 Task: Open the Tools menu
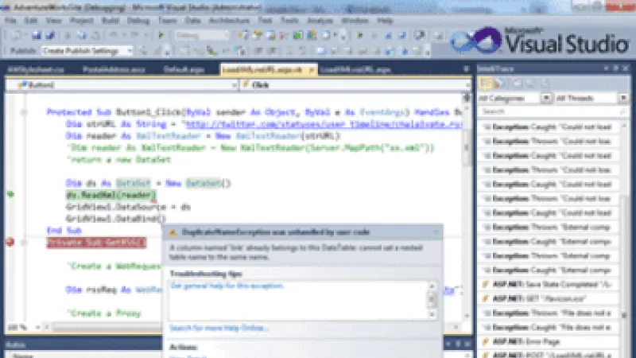(289, 21)
